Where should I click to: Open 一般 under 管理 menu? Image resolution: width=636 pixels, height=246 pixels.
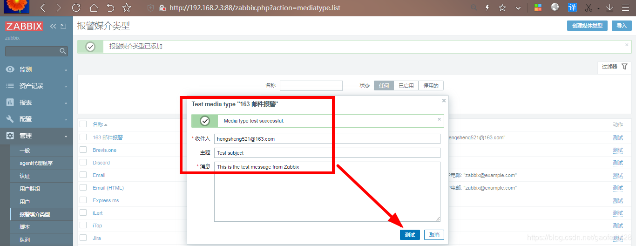tap(41, 150)
